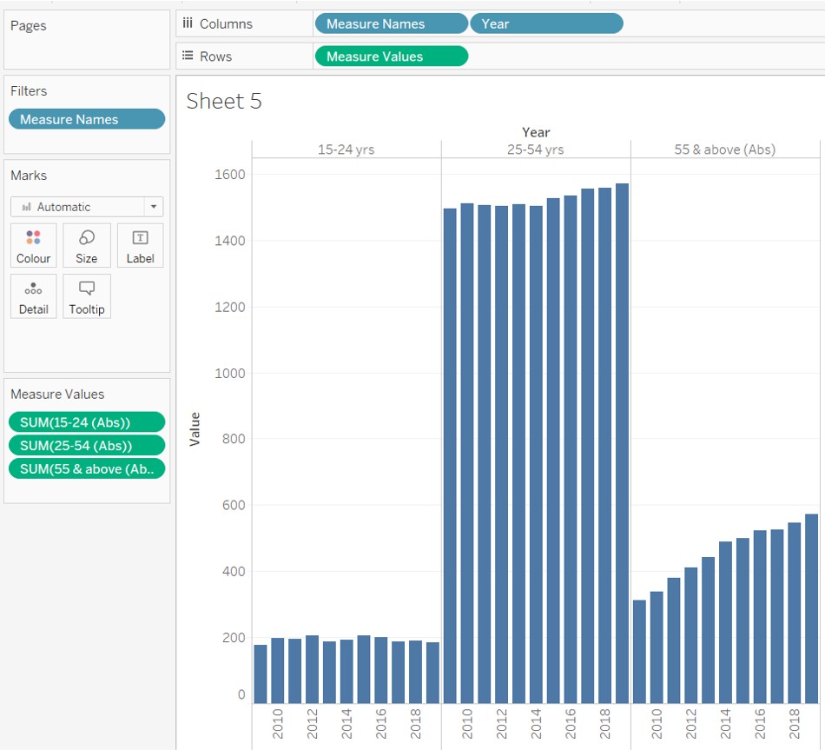This screenshot has height=750, width=825.
Task: Click the SUM(15-24 (Abs)) measure pill
Action: coord(86,421)
